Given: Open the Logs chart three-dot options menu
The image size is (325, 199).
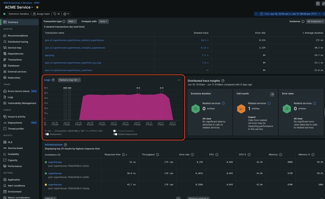Looking at the screenshot, I should (178, 80).
